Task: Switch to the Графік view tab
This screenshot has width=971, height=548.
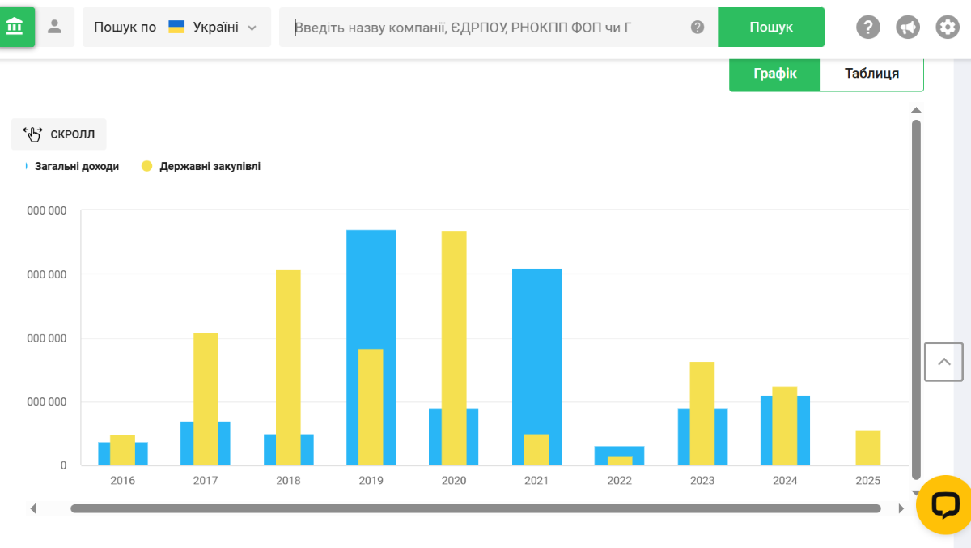Action: click(775, 74)
